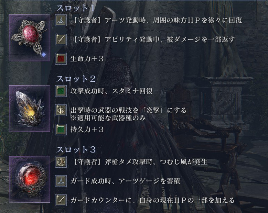Click the blue diamond marker on Slot 1 relic
This screenshot has height=213, width=268.
click(44, 55)
